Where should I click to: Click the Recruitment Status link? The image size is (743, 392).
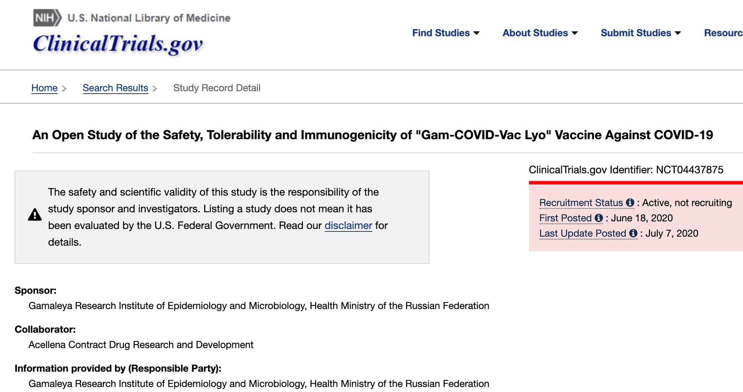[581, 203]
